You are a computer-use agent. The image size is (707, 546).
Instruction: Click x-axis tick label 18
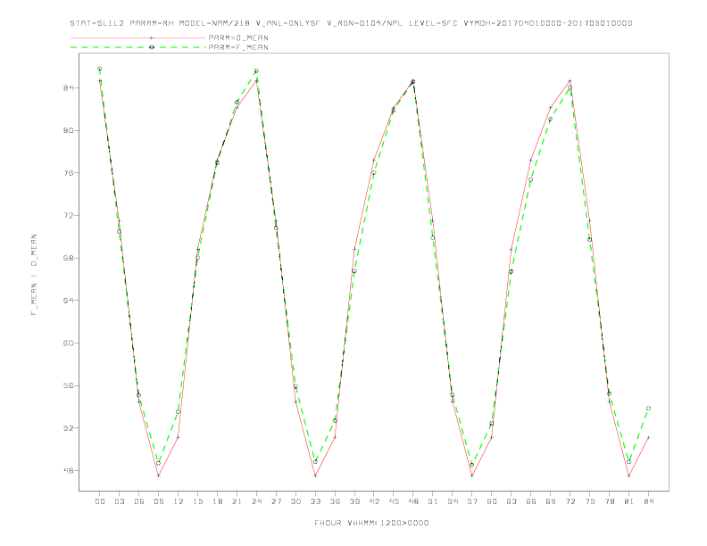coord(217,501)
